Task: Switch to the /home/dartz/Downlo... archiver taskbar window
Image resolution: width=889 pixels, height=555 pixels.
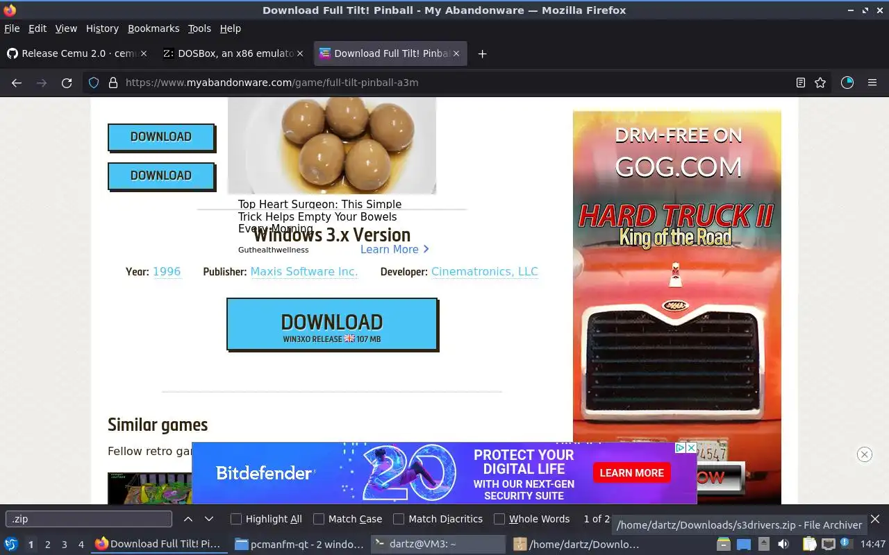Action: point(576,544)
